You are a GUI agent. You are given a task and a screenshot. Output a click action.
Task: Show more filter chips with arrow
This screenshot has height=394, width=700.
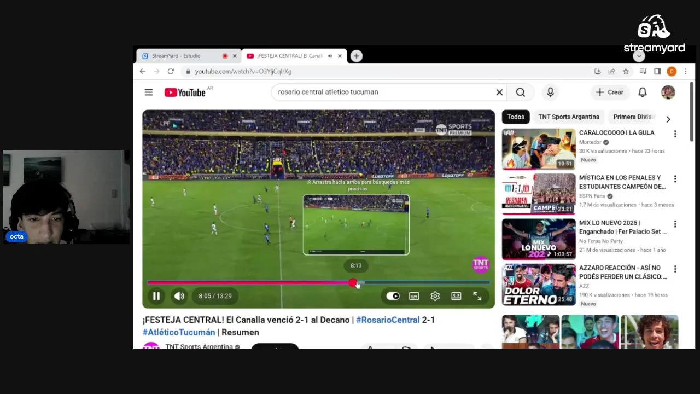click(668, 119)
